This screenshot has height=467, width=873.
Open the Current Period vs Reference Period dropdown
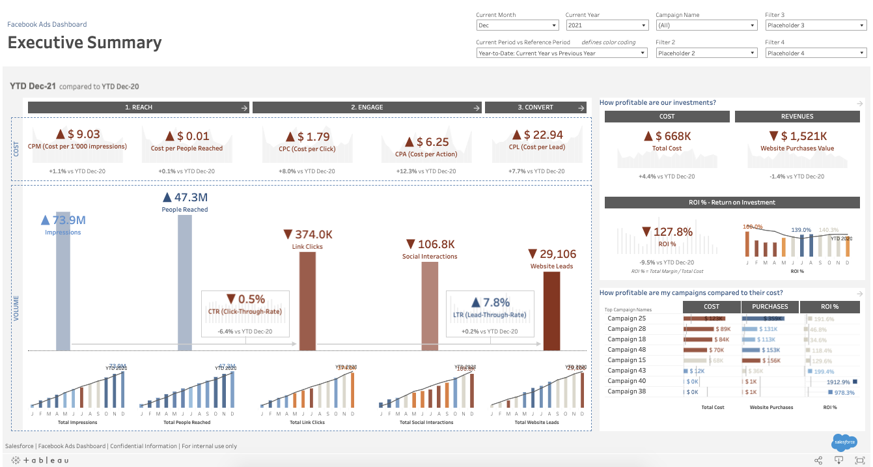(x=642, y=52)
